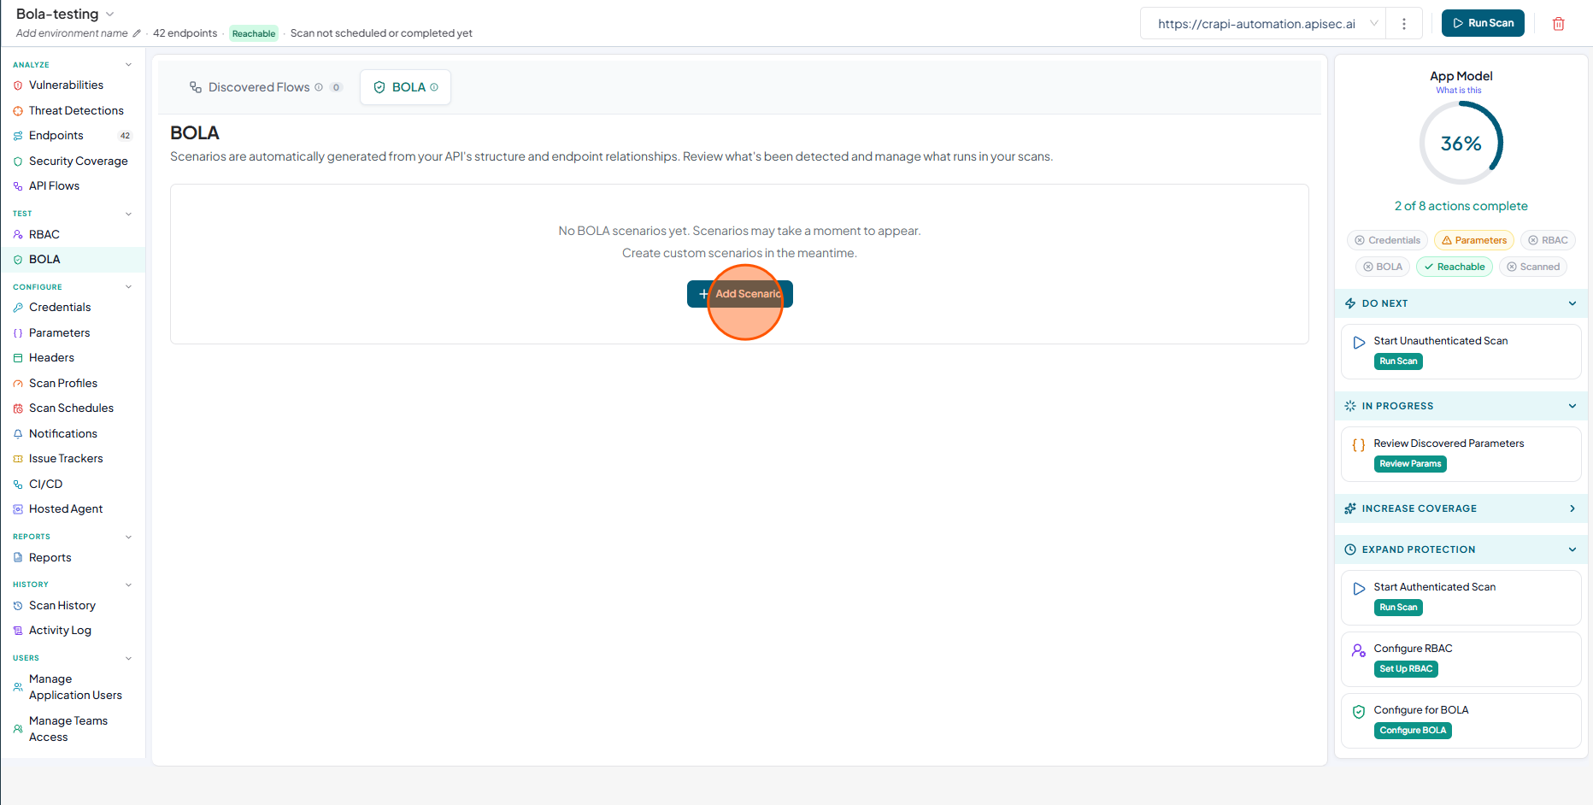This screenshot has height=805, width=1593.
Task: Edit the environment name with the pencil icon
Action: 136,33
